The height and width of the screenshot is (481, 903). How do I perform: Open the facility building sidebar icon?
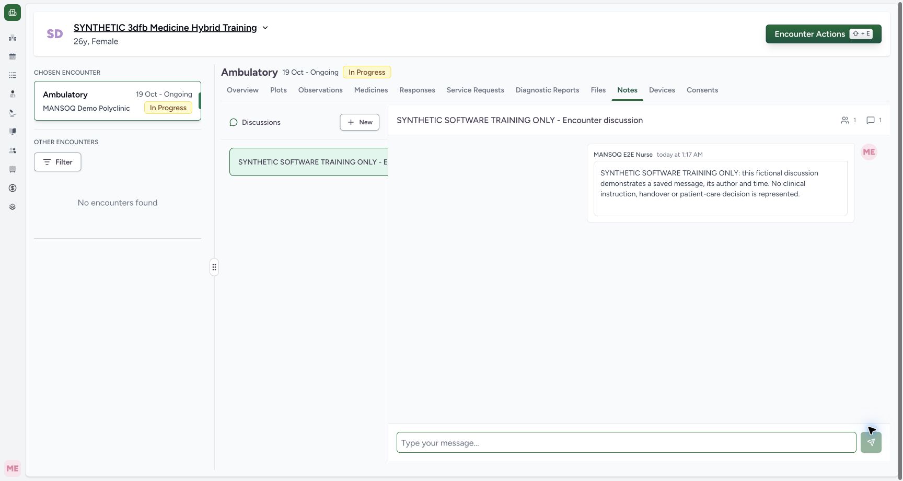click(x=13, y=38)
